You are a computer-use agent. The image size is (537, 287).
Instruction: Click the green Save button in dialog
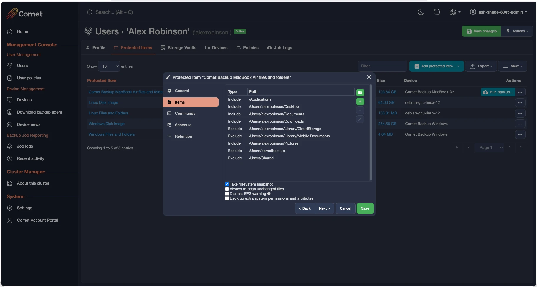pos(365,208)
